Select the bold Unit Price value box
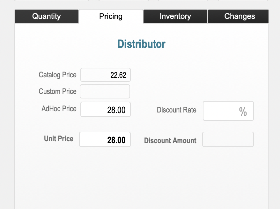This screenshot has width=280, height=209. pos(105,140)
